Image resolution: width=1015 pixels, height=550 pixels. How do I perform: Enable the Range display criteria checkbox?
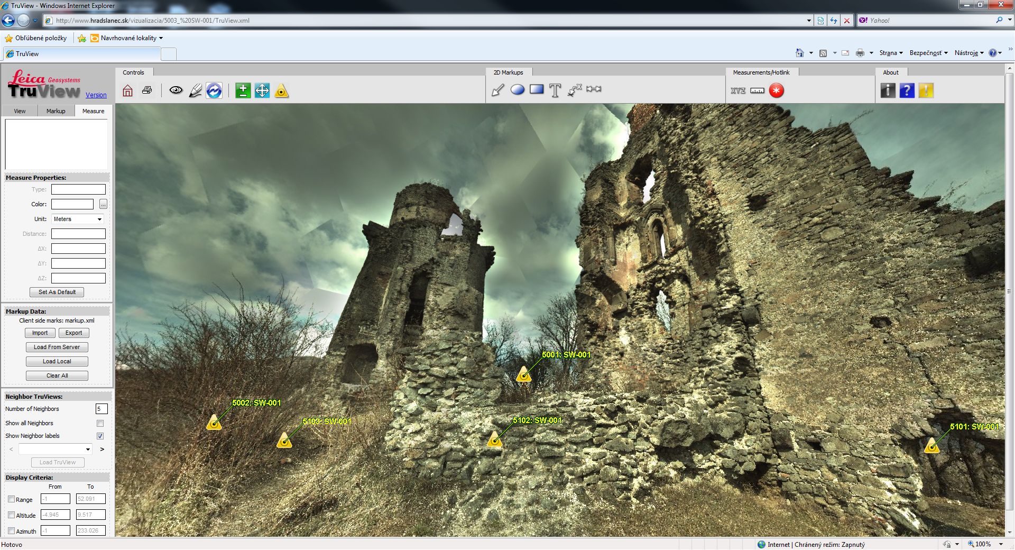coord(11,499)
